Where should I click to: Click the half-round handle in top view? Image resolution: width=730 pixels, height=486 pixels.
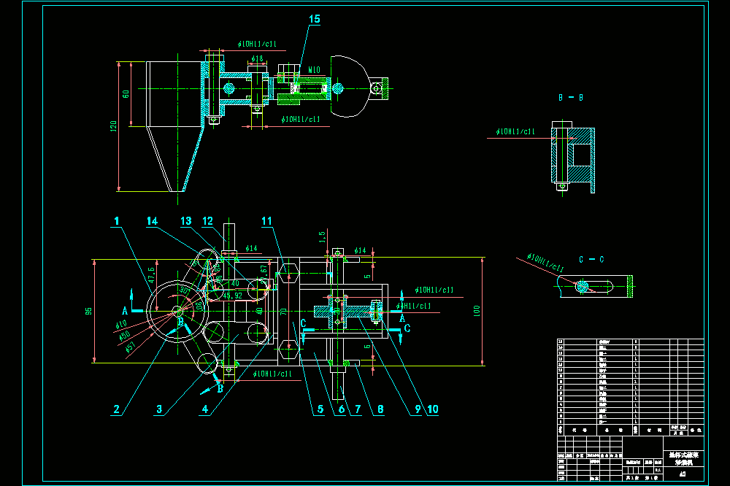click(350, 87)
